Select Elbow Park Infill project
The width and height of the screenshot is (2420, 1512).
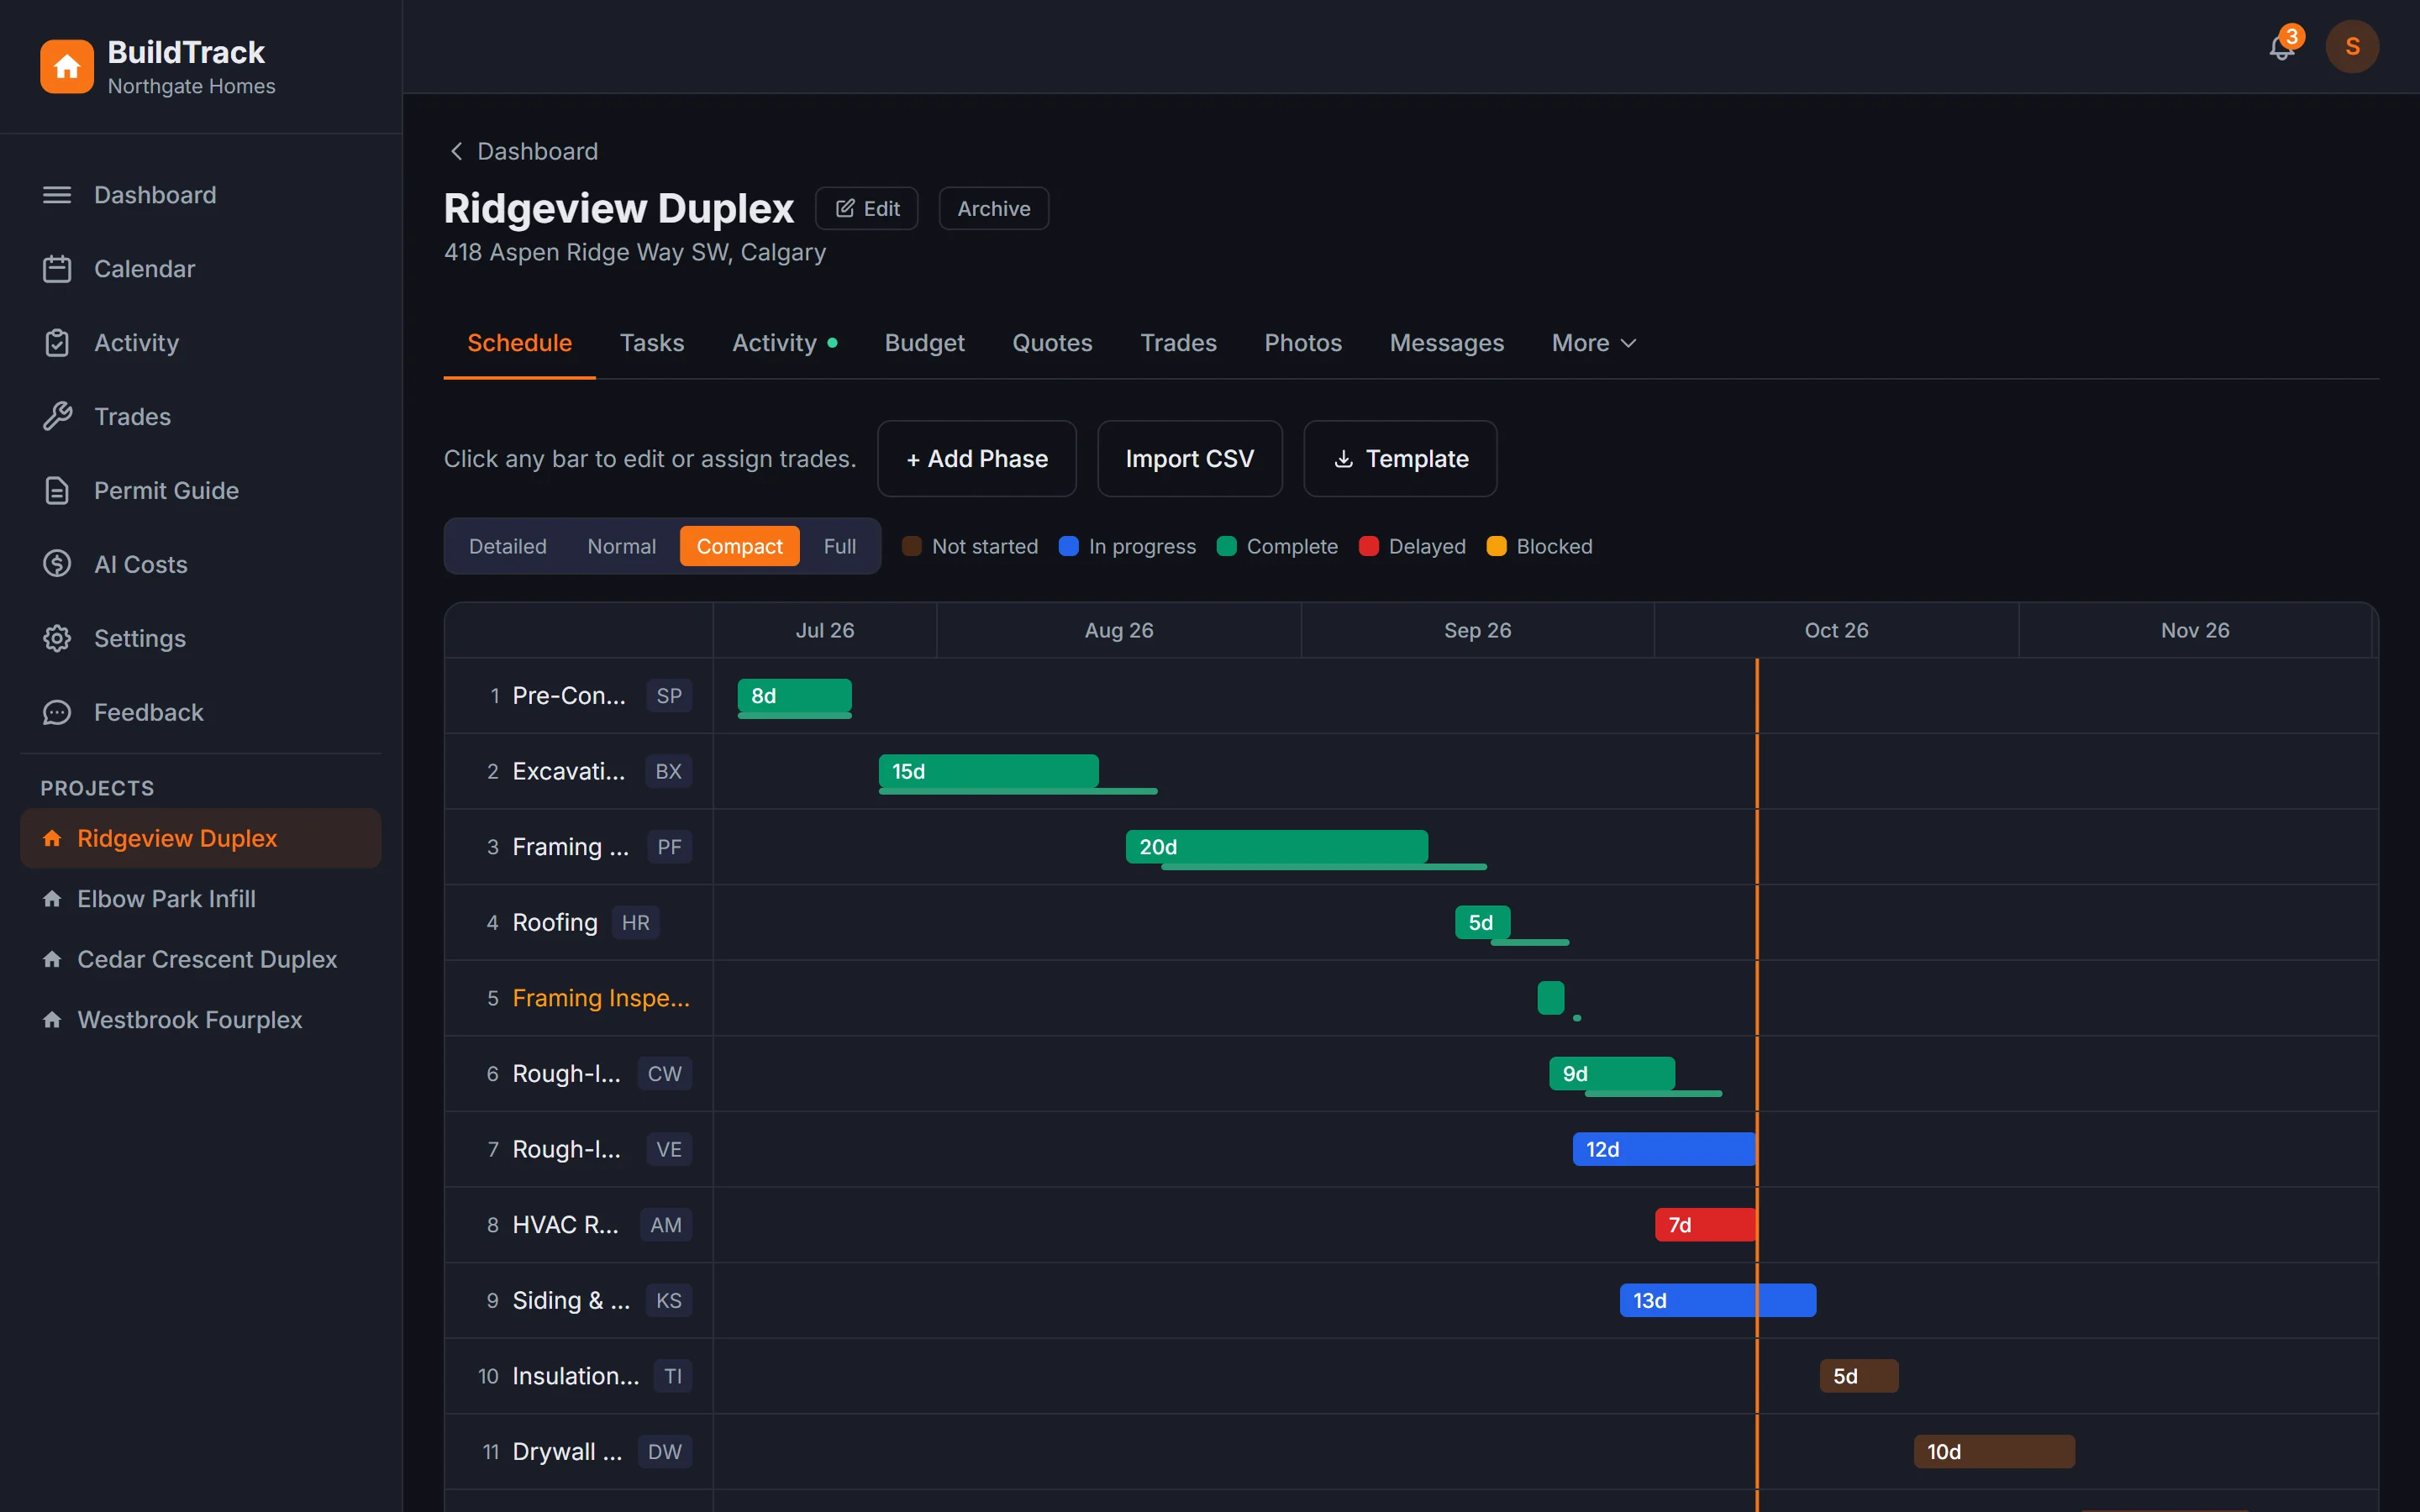click(x=200, y=899)
